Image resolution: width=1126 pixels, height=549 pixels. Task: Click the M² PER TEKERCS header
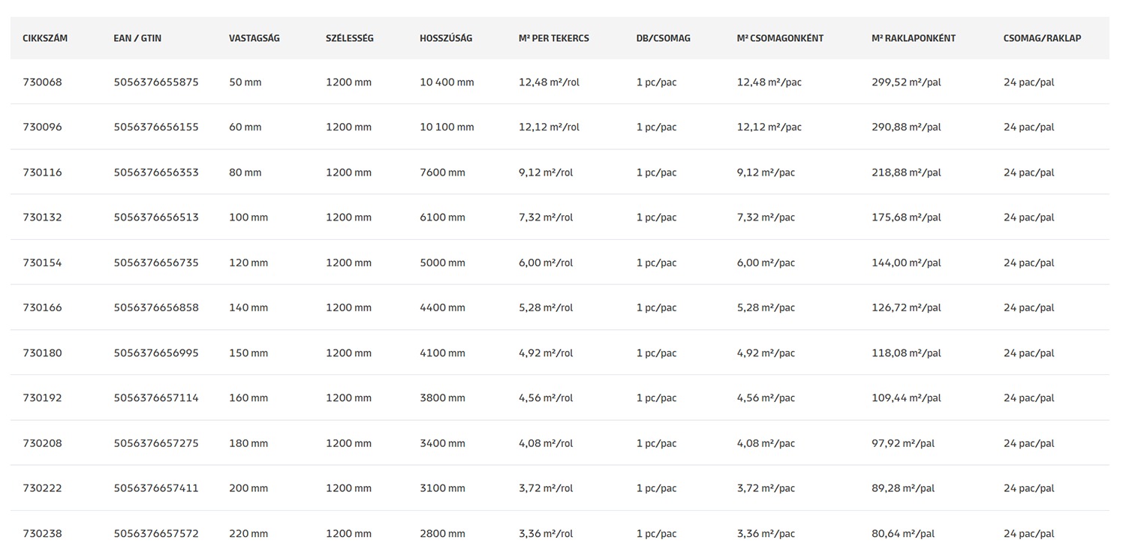[x=554, y=38]
